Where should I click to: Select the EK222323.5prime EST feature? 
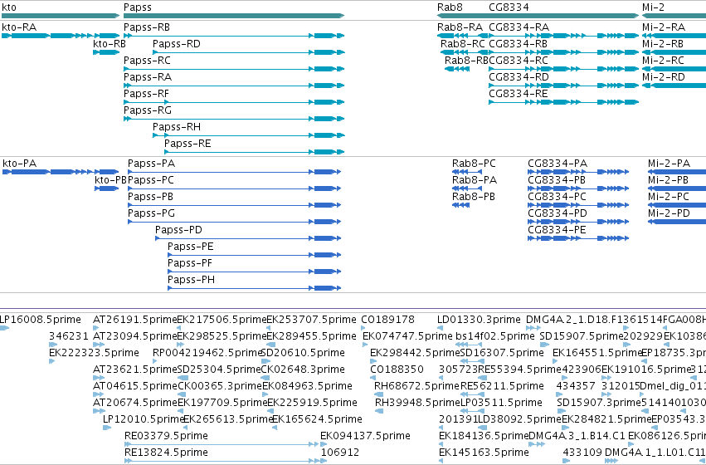(x=51, y=361)
